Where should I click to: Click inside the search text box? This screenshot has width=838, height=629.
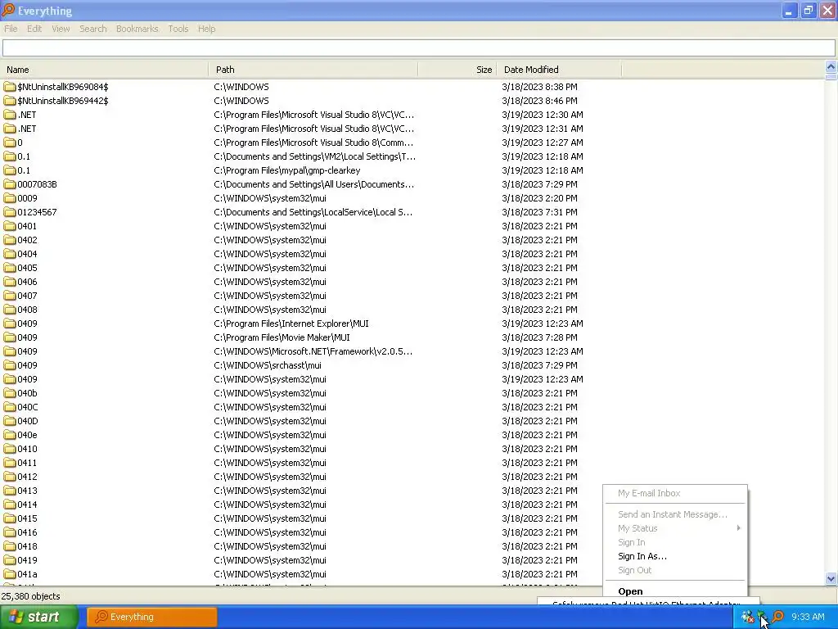[418, 48]
